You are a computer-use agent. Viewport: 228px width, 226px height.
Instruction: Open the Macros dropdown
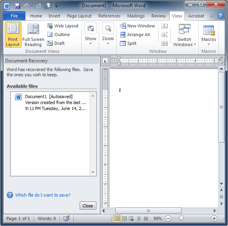[x=209, y=35]
